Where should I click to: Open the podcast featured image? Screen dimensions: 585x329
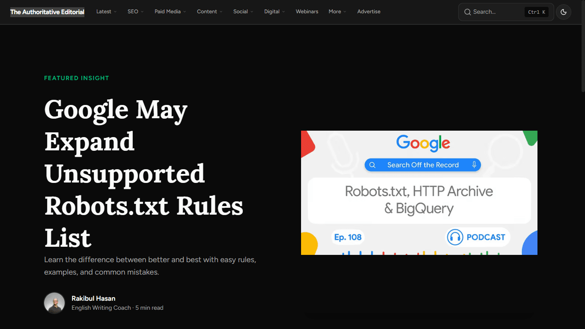(x=419, y=193)
